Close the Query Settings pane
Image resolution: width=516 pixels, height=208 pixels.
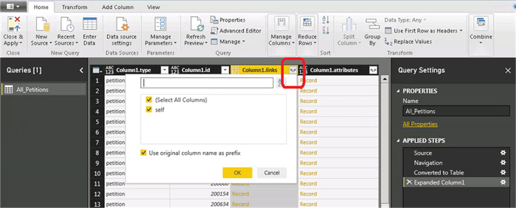point(508,70)
